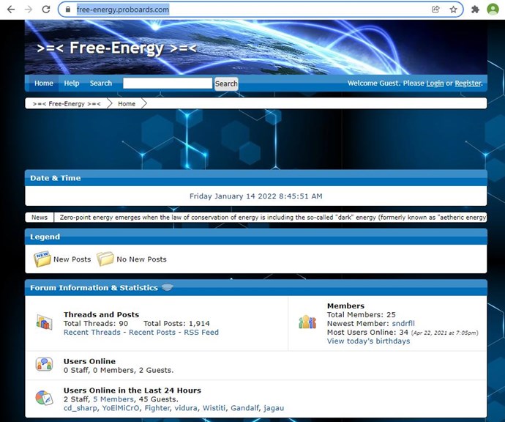Viewport: 505px width, 422px height.
Task: Click the Users Online icon
Action: tap(44, 364)
